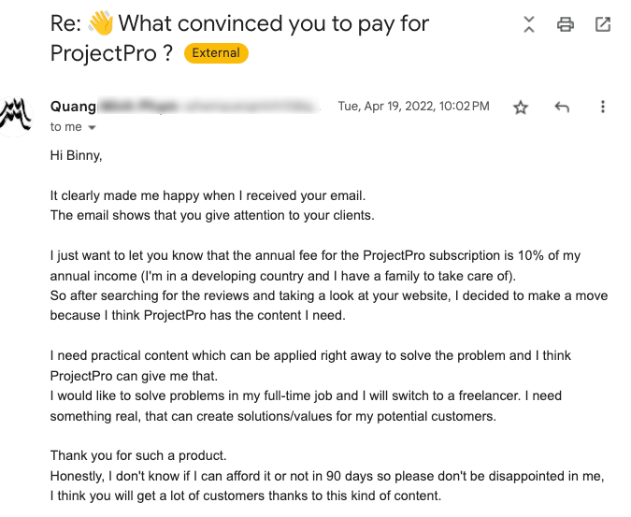Click the paragraph starting 'I need practical content'
631x517 pixels.
tap(310, 355)
